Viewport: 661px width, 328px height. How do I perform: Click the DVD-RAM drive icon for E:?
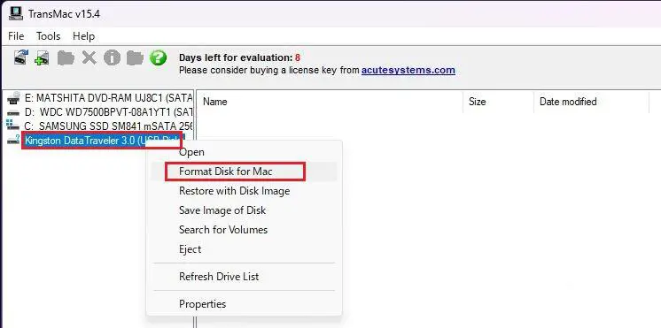point(13,98)
